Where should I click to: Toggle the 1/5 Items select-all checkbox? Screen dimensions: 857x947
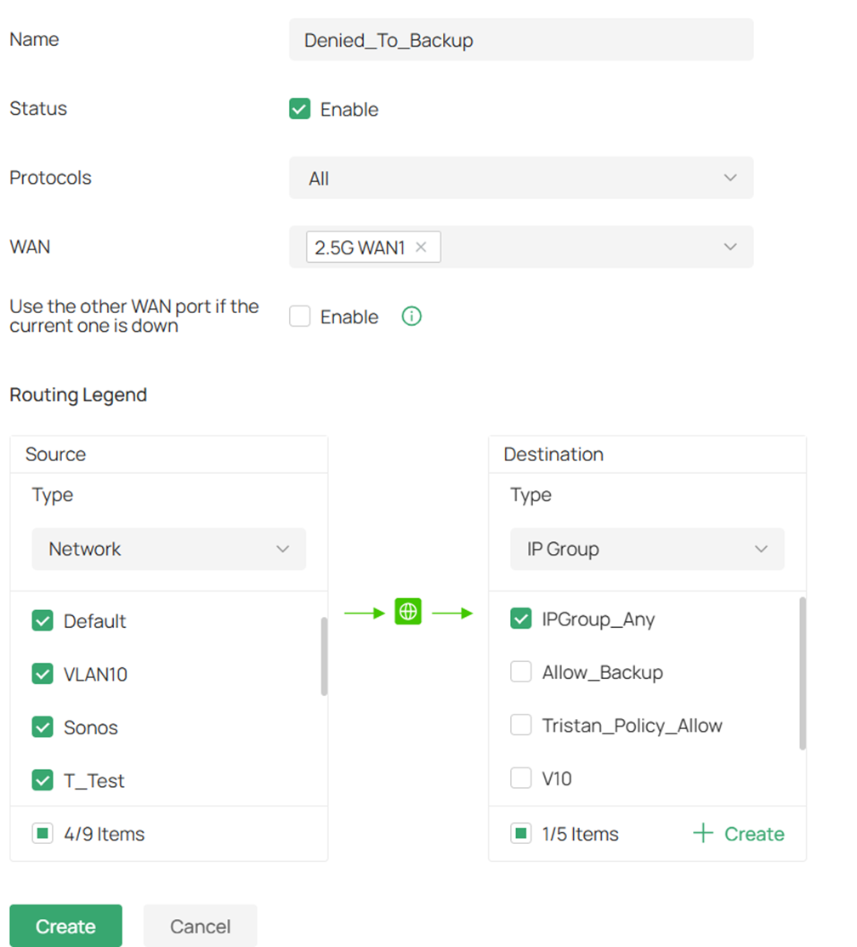click(521, 834)
